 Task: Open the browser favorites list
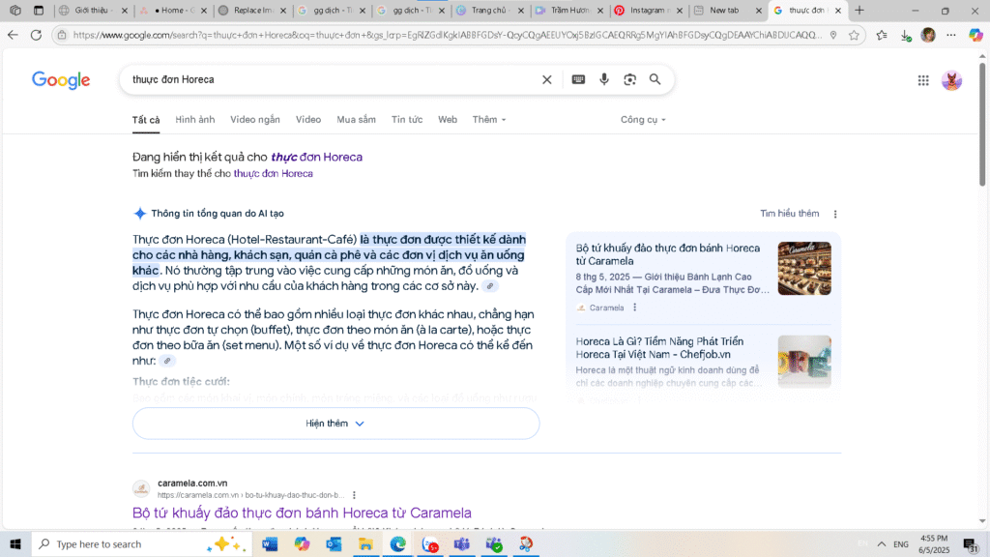[x=882, y=36]
